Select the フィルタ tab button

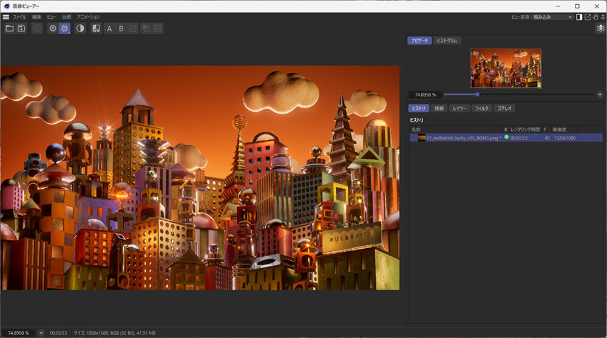[x=481, y=109]
